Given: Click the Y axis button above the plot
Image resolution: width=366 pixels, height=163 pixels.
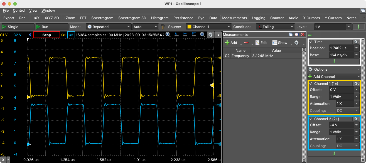Looking at the screenshot, I should tap(218, 35).
